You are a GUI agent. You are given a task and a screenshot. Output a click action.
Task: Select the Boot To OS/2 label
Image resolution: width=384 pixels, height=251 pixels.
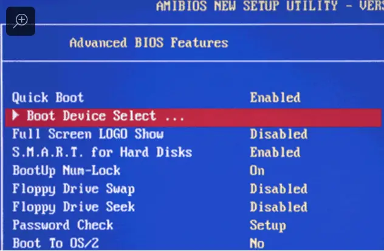pyautogui.click(x=55, y=244)
